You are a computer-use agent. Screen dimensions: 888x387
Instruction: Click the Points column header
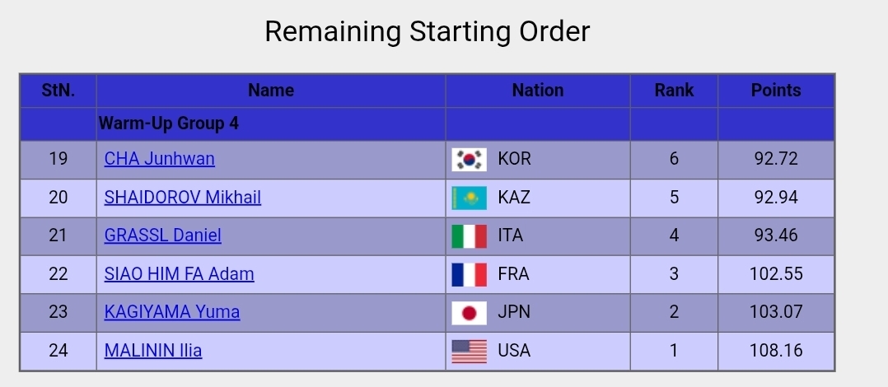776,91
